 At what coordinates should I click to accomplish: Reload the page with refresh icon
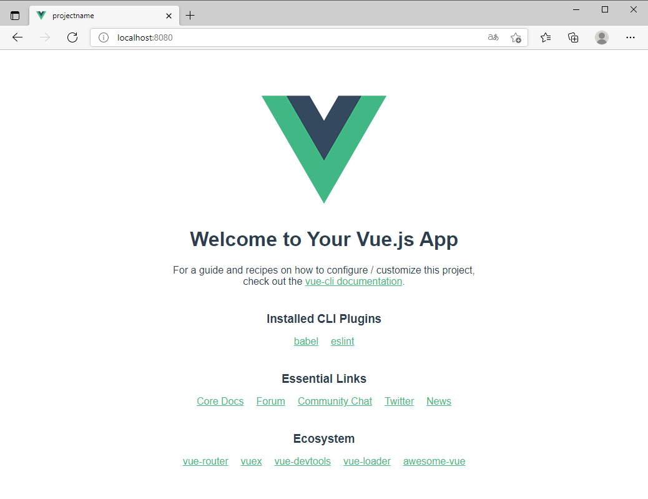click(x=72, y=37)
